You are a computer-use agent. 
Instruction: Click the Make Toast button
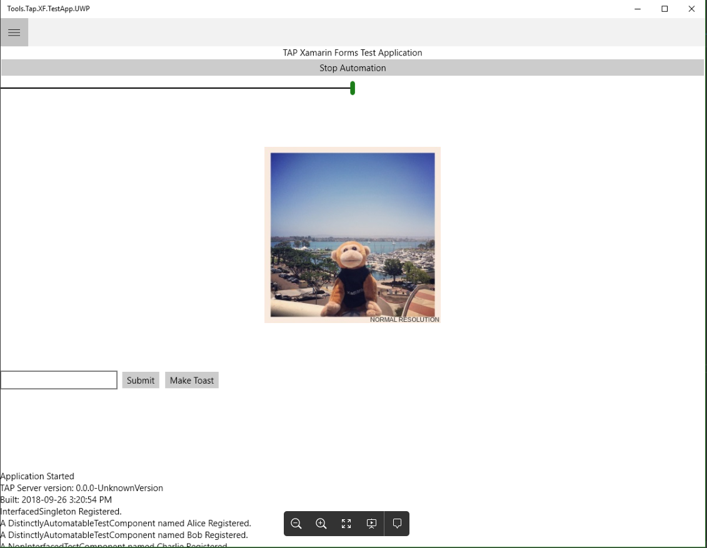coord(191,380)
